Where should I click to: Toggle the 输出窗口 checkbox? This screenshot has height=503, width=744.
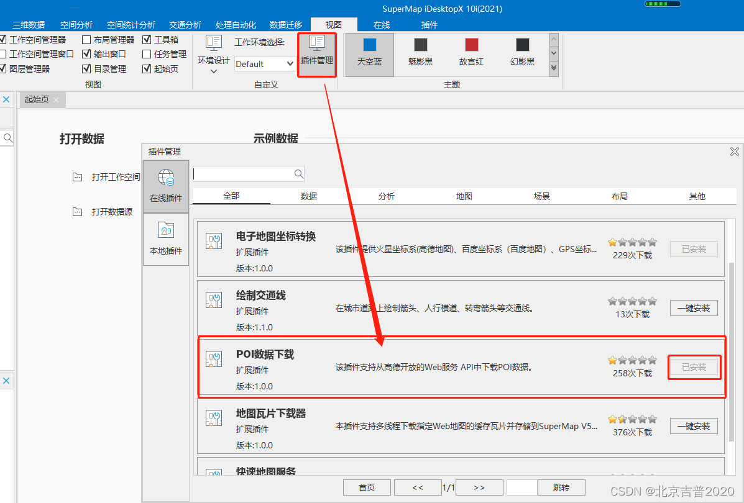click(x=86, y=54)
